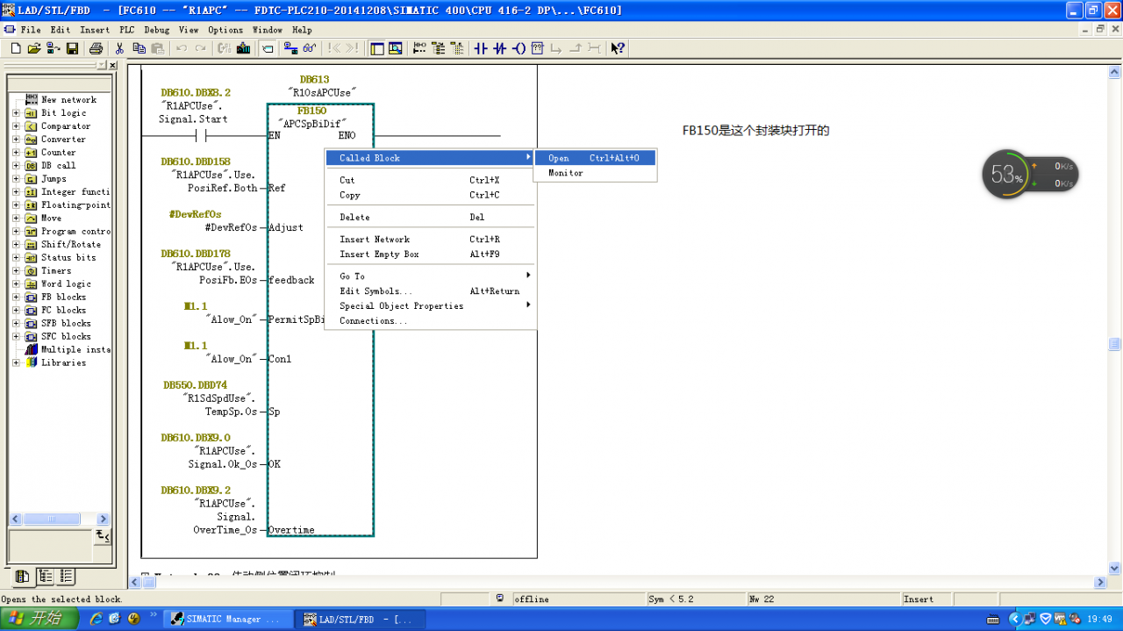Click the Download to PLC icon
Viewport: 1123px width, 631px height.
click(x=243, y=48)
